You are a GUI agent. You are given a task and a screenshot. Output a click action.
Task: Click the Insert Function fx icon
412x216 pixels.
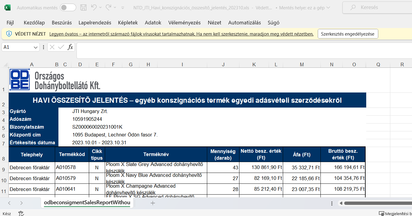point(70,47)
